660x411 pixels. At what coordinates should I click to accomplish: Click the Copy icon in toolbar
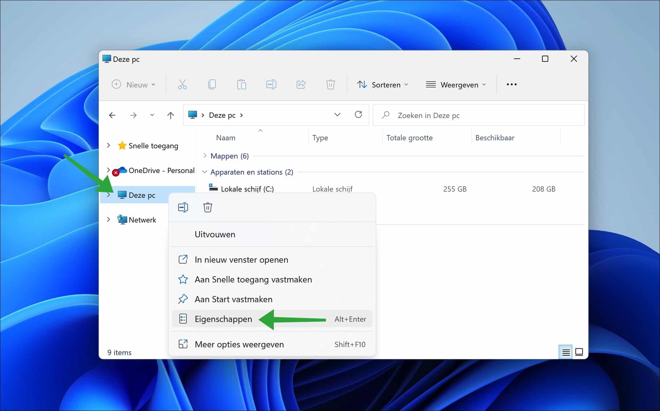212,84
